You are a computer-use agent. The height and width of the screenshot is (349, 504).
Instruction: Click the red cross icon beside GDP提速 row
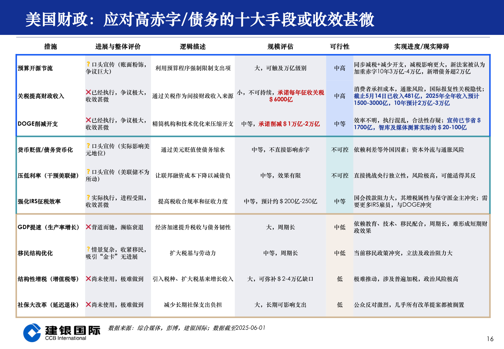coord(88,227)
